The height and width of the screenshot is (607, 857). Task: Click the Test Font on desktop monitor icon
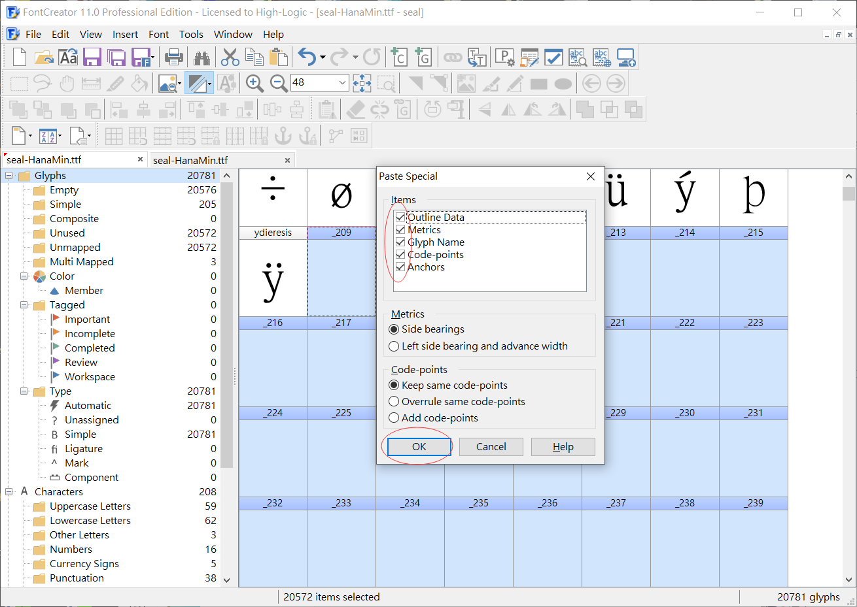point(626,57)
